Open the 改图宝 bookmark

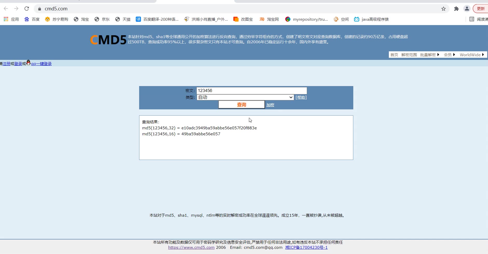[x=243, y=19]
